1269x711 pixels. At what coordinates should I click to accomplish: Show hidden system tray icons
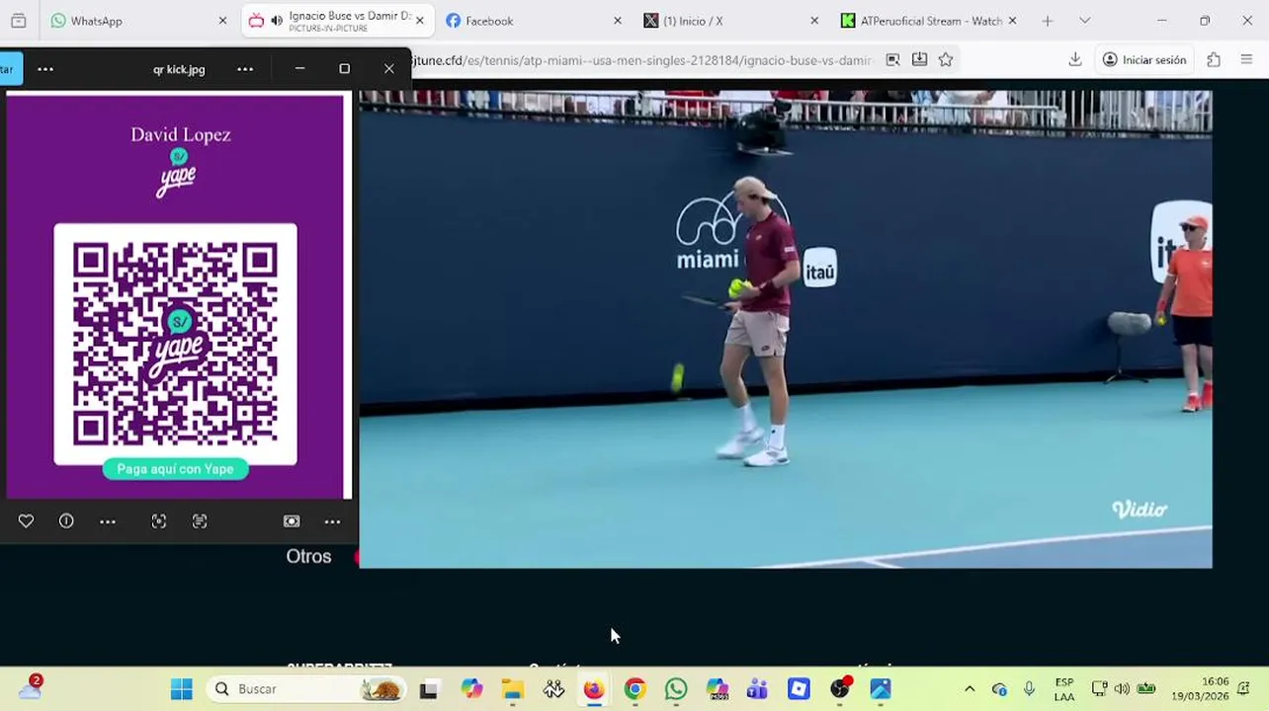(970, 689)
